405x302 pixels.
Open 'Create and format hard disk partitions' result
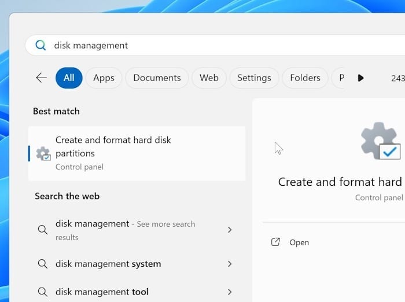coord(137,153)
